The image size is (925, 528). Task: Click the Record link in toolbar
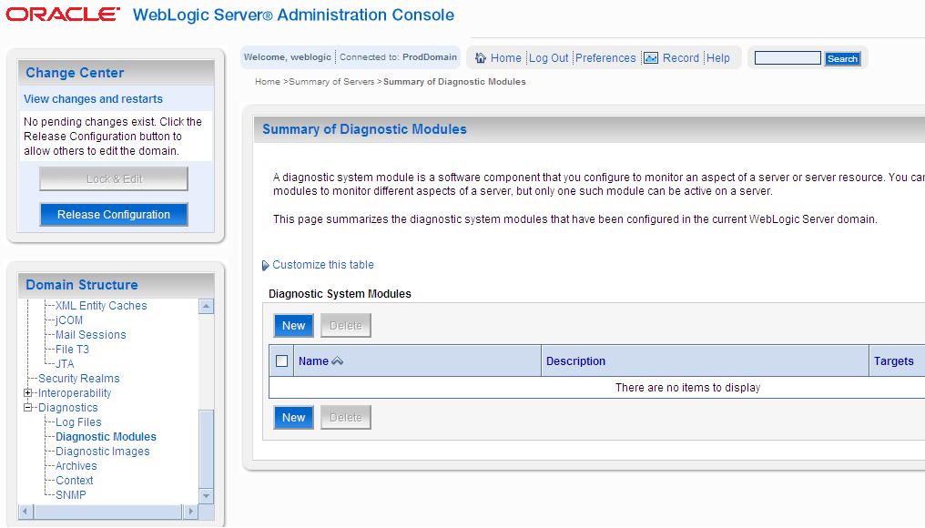[x=681, y=58]
